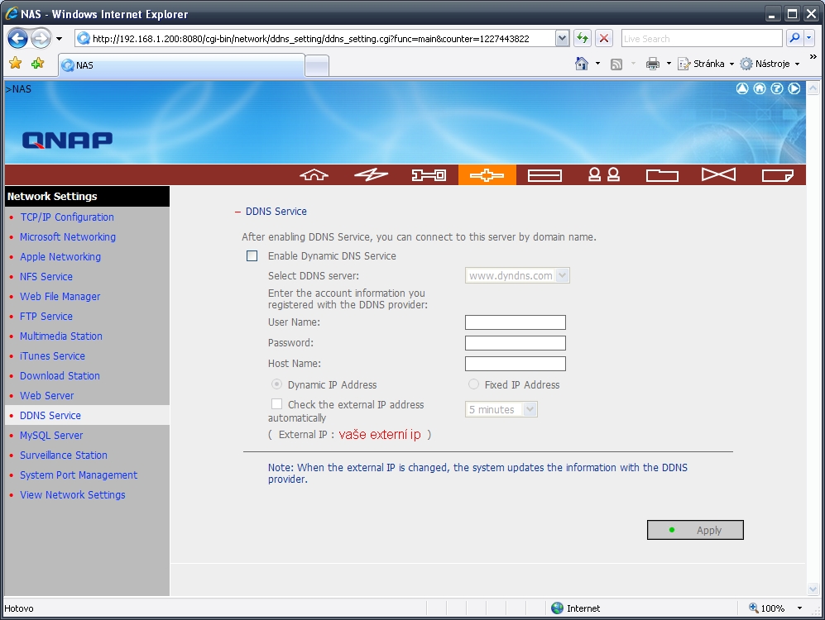825x620 pixels.
Task: Open the recent pages dropdown arrow
Action: (x=59, y=39)
